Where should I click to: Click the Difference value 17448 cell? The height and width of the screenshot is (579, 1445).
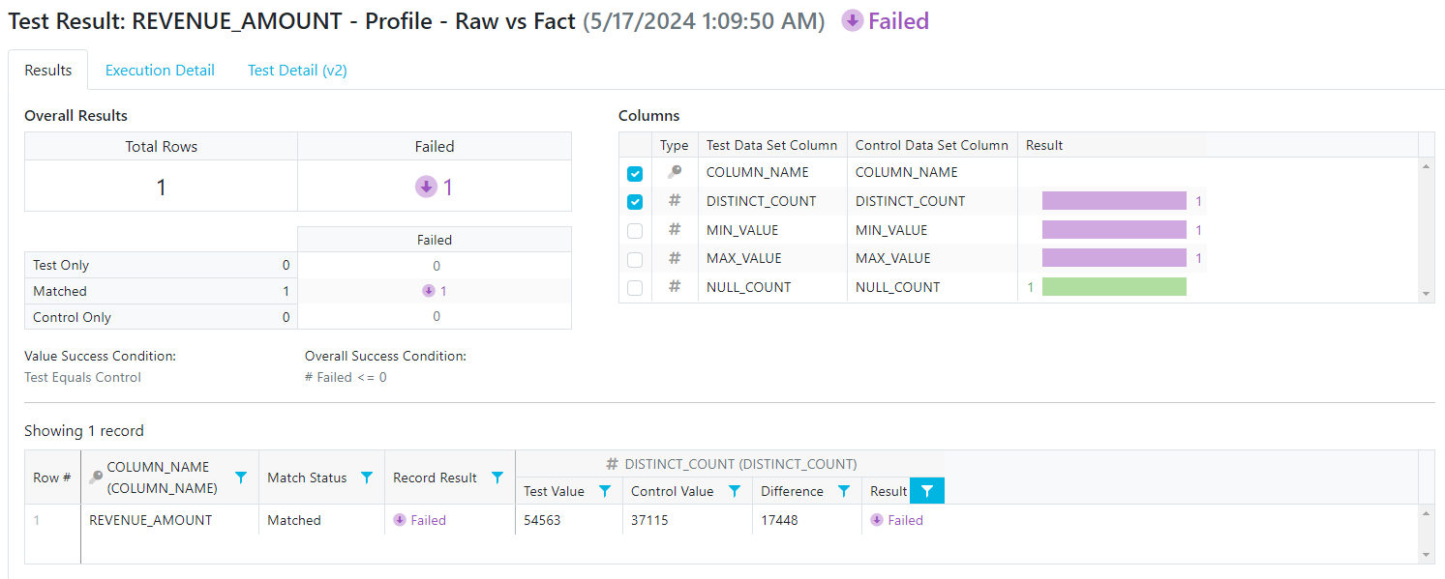[807, 520]
